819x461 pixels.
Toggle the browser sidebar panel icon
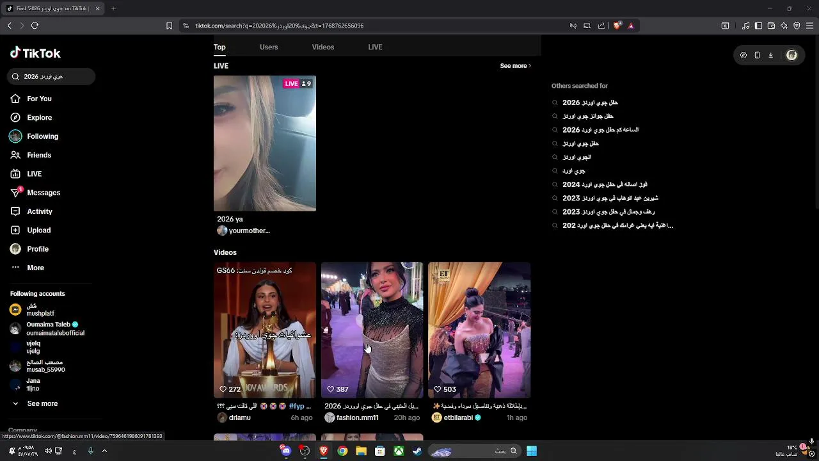(758, 26)
